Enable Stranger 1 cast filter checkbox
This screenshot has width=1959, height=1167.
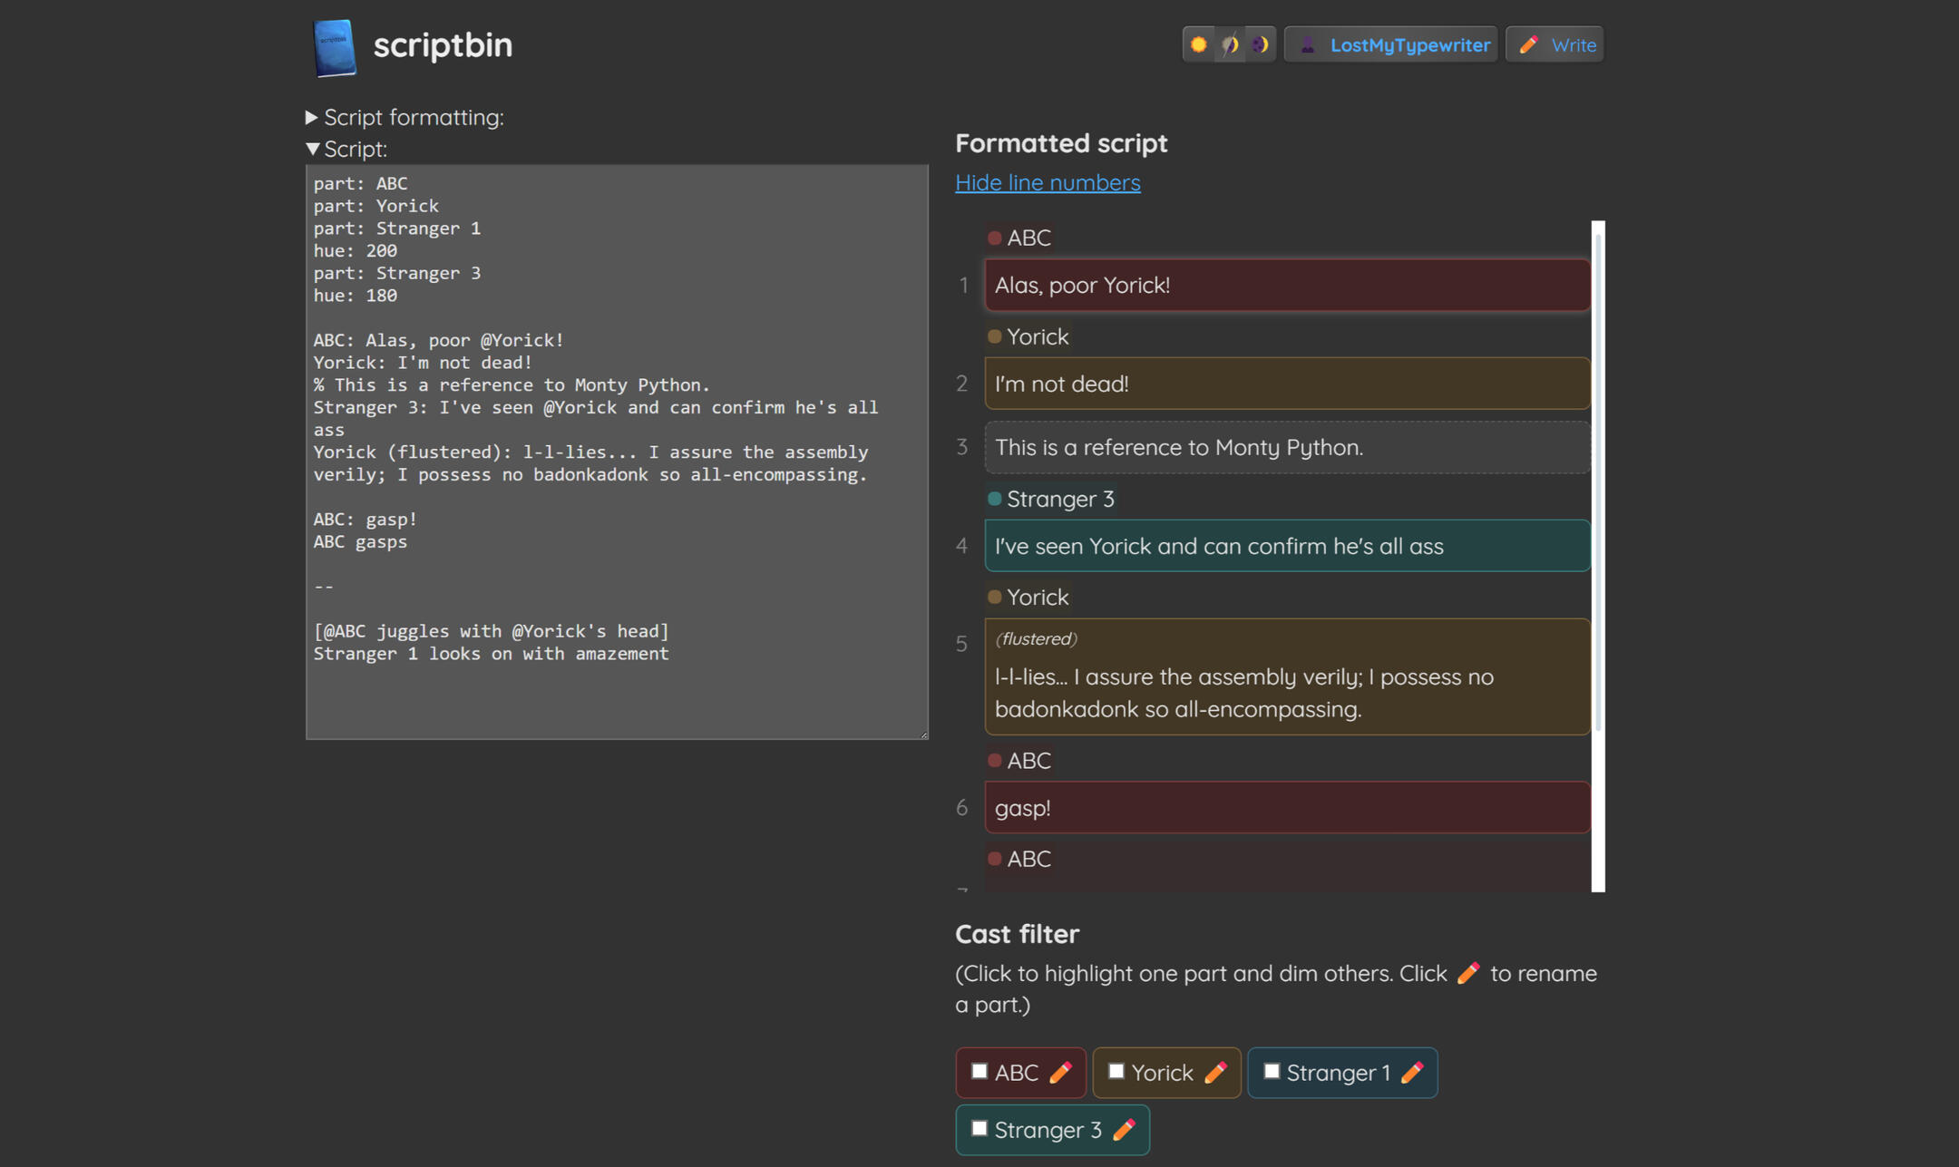pyautogui.click(x=1272, y=1072)
